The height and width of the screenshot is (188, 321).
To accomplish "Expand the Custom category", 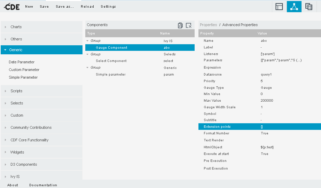I will coord(41,115).
